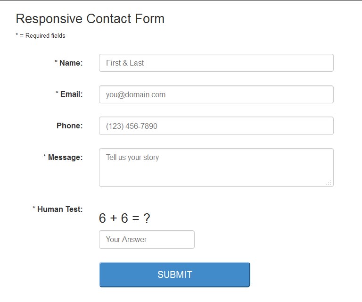Image resolution: width=362 pixels, height=302 pixels.
Task: Click the Email label text
Action: (x=71, y=94)
